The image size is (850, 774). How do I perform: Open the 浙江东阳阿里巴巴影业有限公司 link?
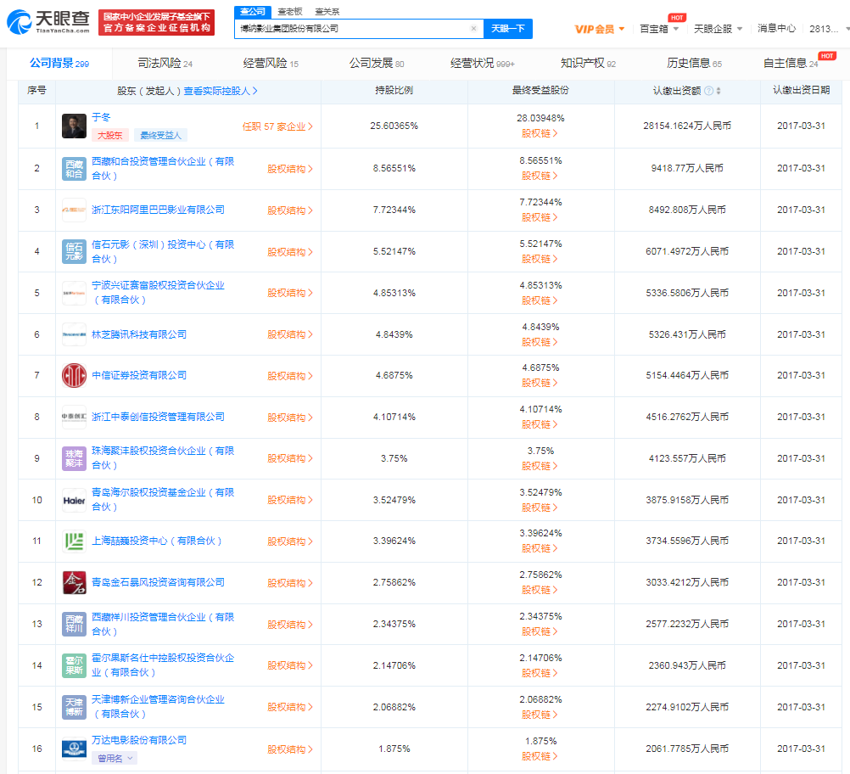point(158,210)
